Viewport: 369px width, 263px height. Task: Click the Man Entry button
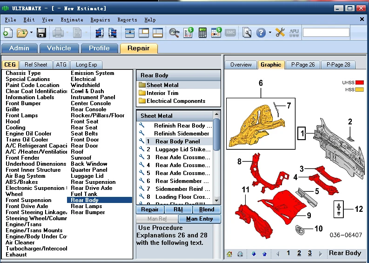click(x=200, y=219)
